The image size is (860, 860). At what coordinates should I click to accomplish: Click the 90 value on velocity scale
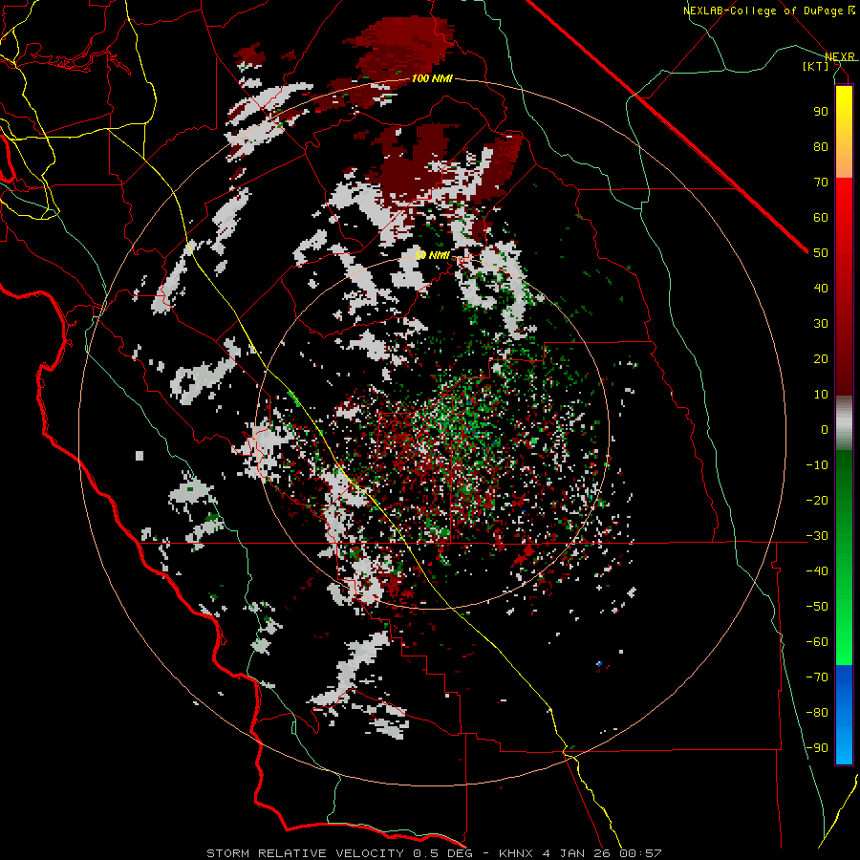[x=821, y=112]
